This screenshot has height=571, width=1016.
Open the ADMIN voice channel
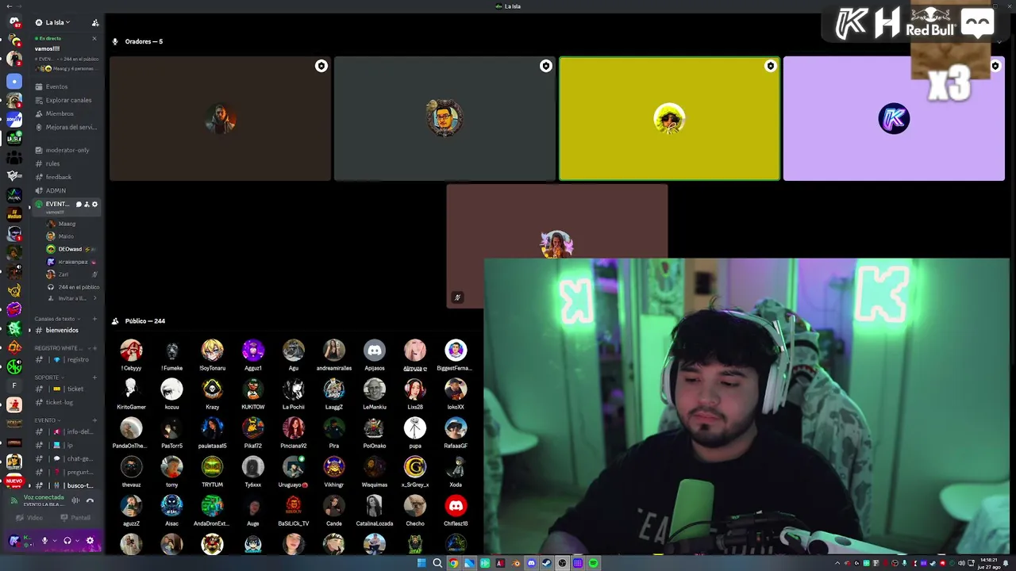pyautogui.click(x=66, y=190)
